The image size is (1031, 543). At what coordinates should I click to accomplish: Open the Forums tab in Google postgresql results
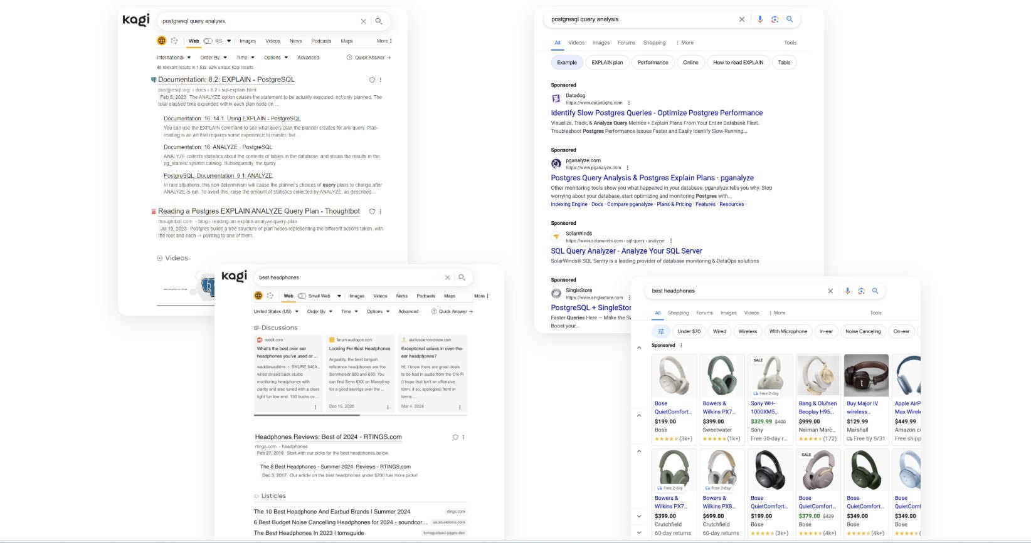[626, 43]
